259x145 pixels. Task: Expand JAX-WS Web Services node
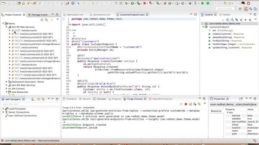pos(6,85)
